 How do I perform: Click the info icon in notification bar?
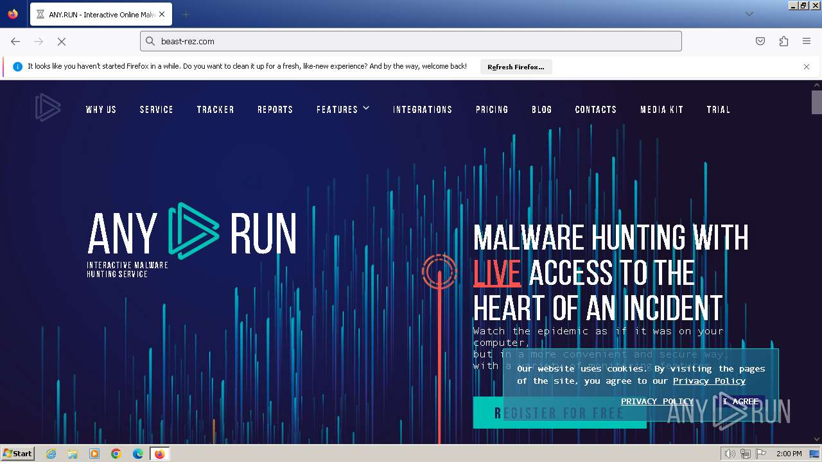tap(17, 67)
